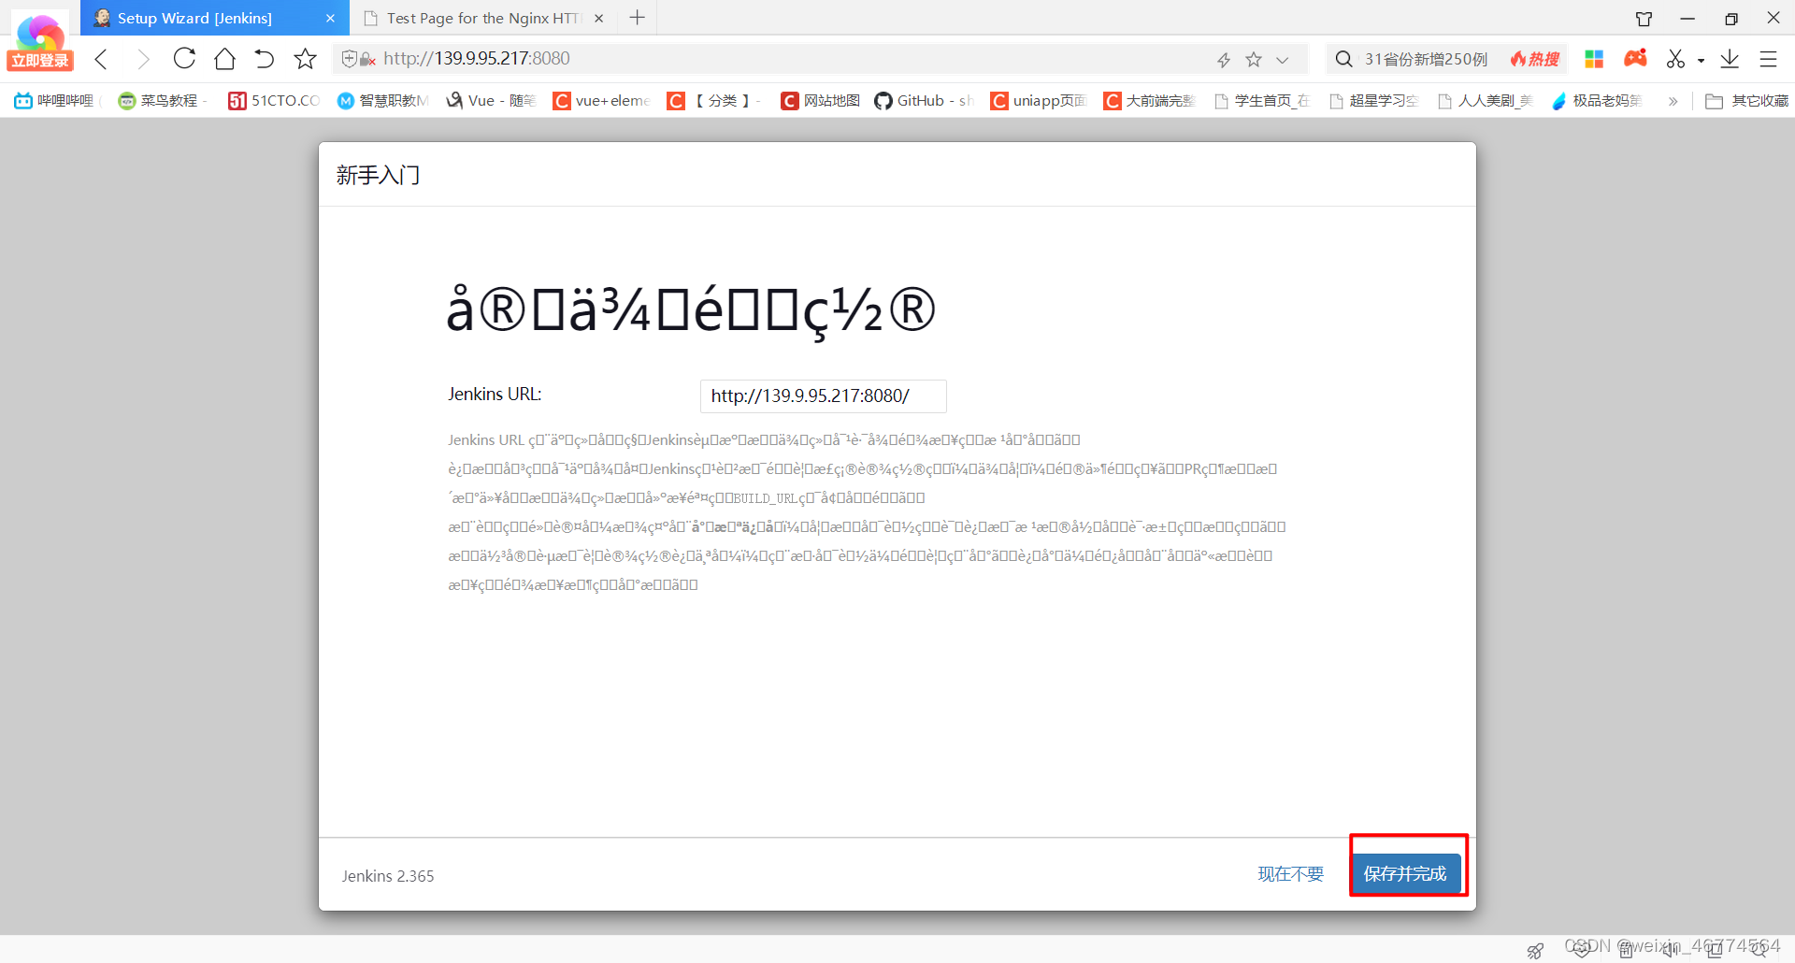The width and height of the screenshot is (1795, 963).
Task: Open the 网站地图 bookmark
Action: [x=821, y=100]
